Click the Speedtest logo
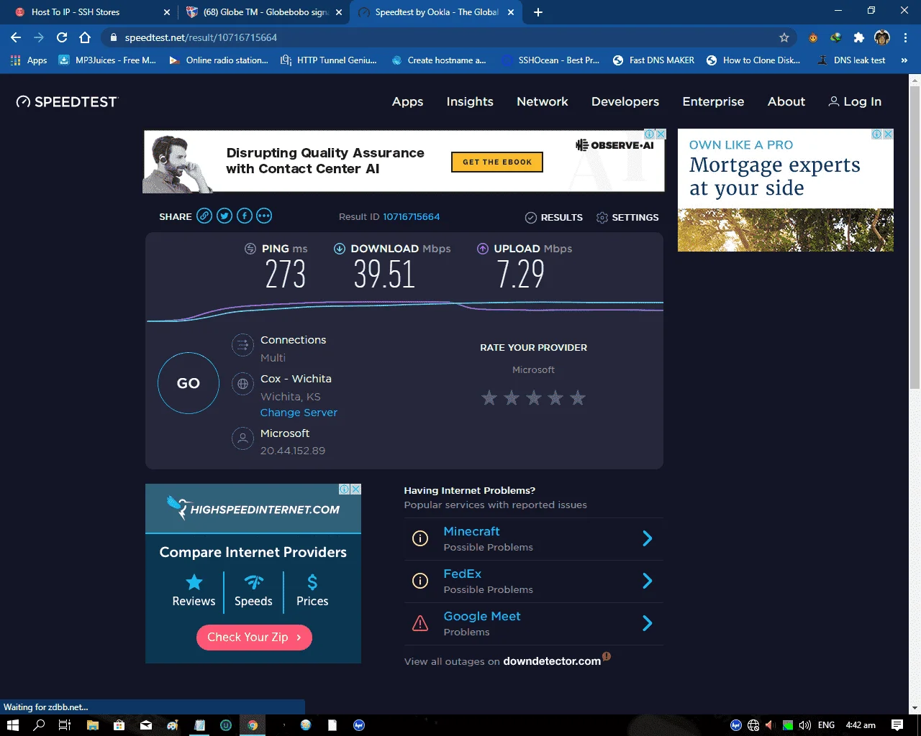This screenshot has width=921, height=736. (x=67, y=102)
